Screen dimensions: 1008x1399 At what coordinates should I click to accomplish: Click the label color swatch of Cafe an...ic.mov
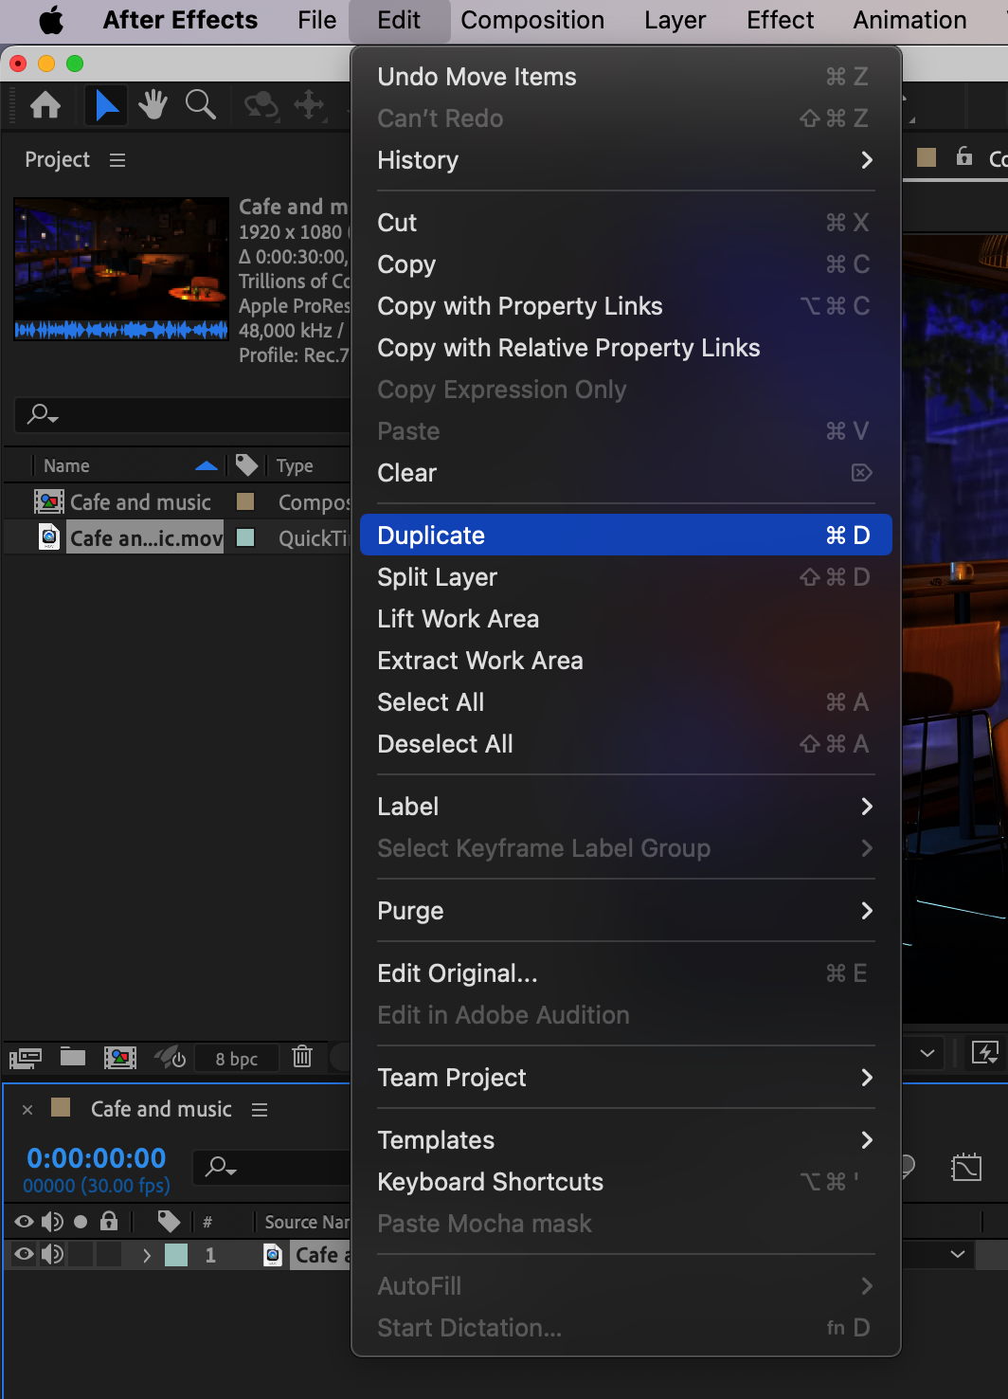[245, 537]
